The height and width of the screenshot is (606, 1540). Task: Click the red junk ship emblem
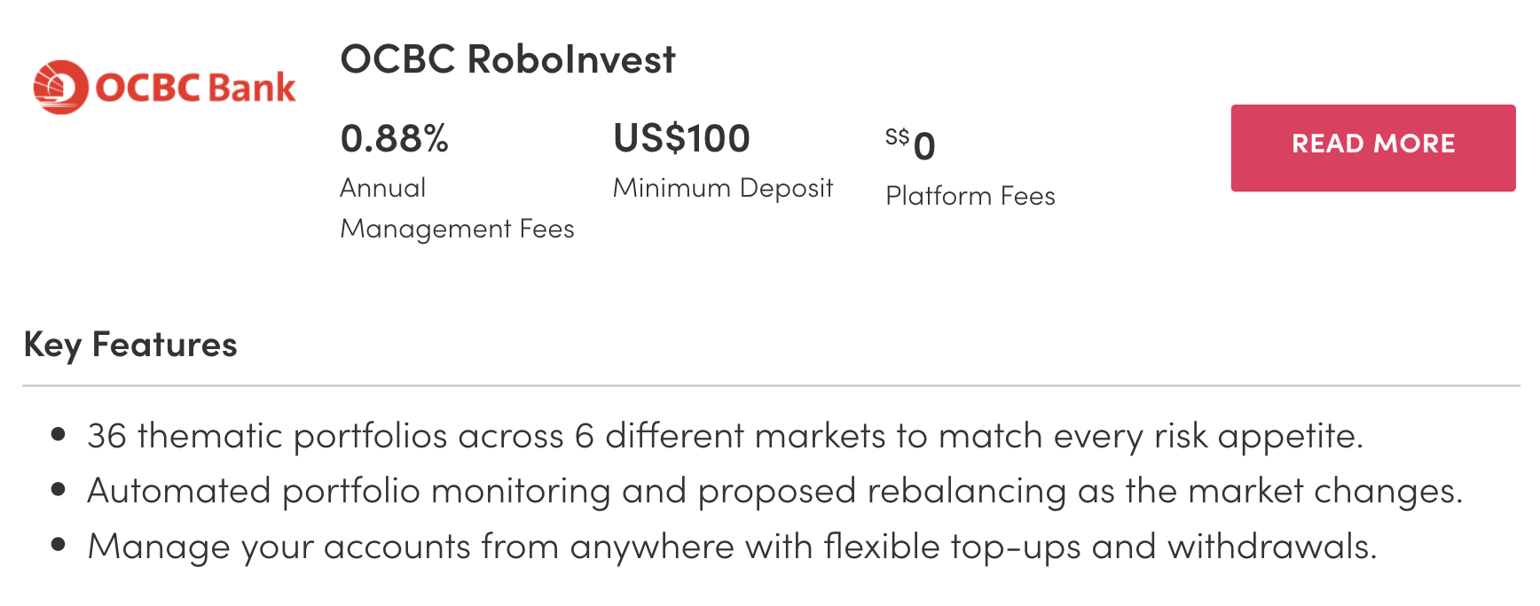tap(60, 87)
